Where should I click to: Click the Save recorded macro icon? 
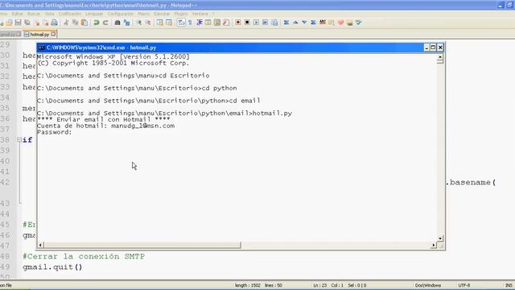point(274,23)
